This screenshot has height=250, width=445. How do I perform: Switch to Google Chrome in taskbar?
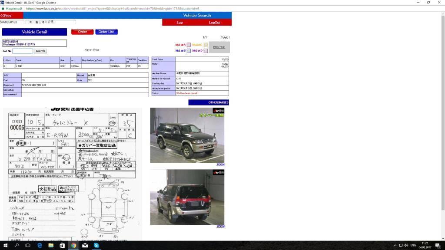(x=74, y=245)
